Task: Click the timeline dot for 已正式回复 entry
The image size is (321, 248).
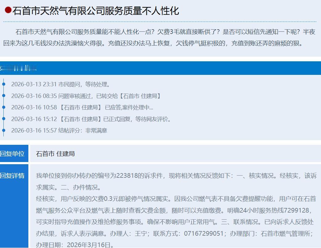Action: 4,119
